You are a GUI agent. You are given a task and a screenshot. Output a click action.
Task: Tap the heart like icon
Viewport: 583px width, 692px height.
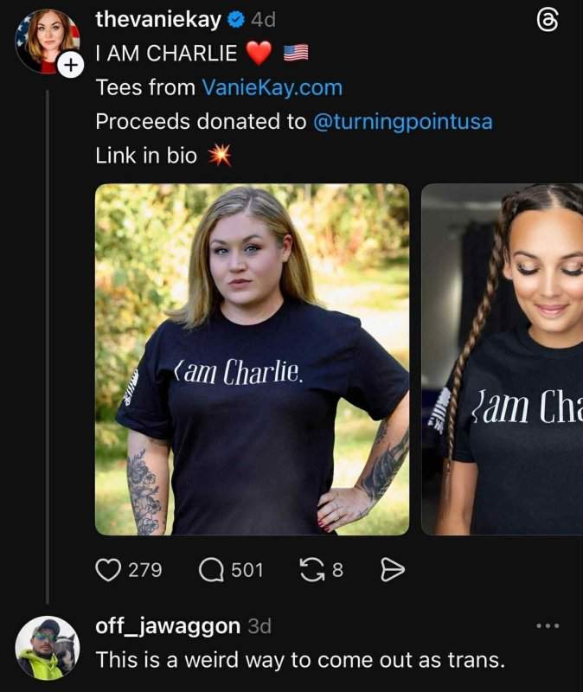point(107,569)
